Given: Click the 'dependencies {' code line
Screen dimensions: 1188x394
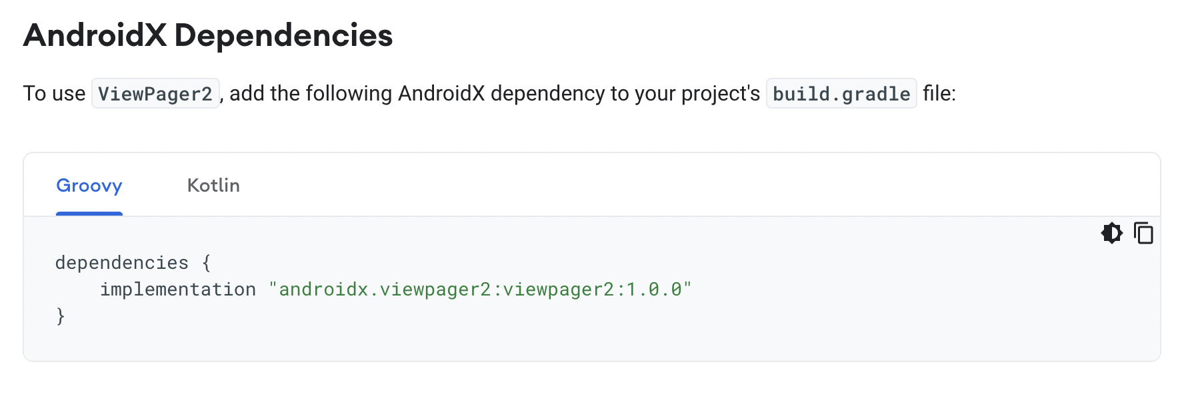Looking at the screenshot, I should [133, 263].
